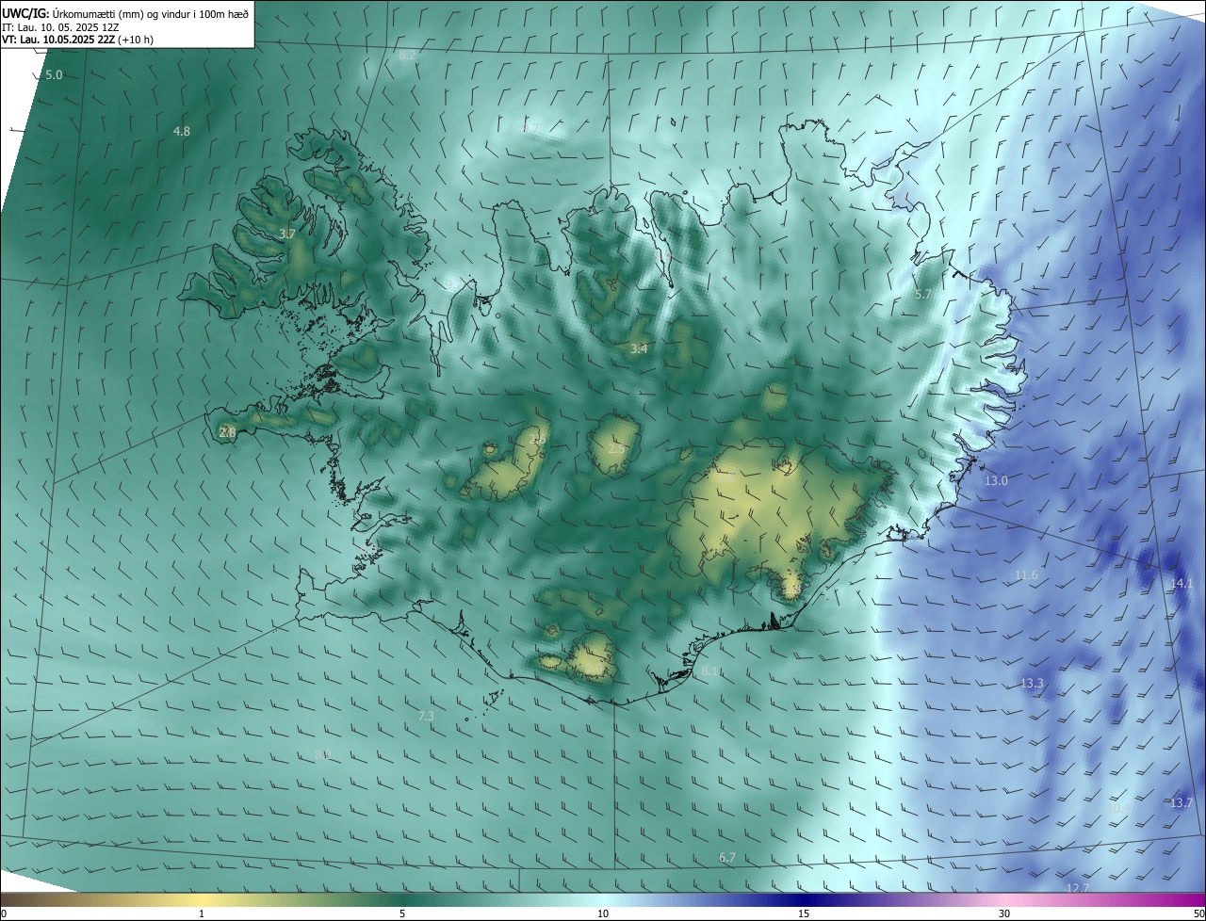1206x921 pixels.
Task: Click the 13.3 value label over the sea
Action: [1032, 683]
